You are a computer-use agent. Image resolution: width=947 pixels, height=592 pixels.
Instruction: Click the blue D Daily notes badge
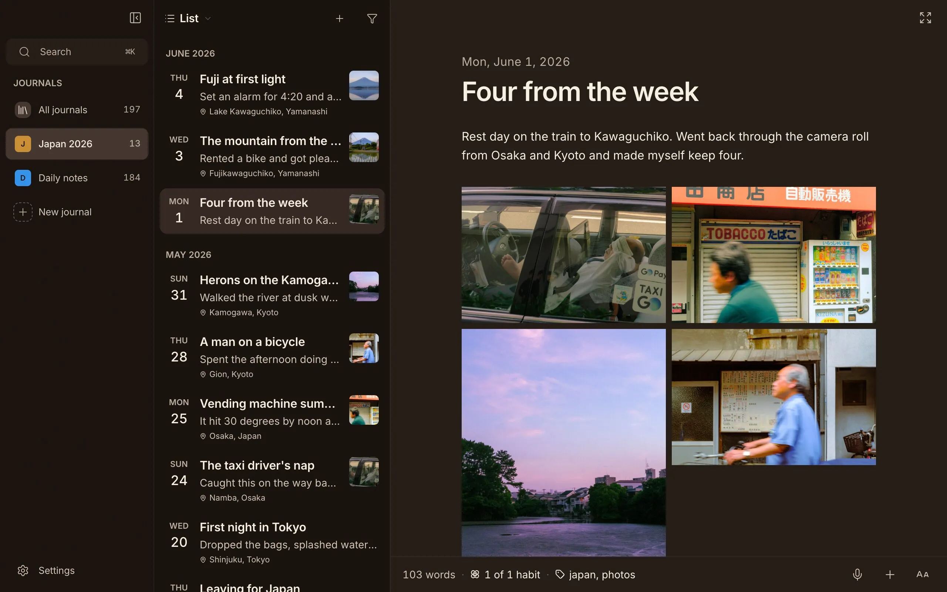pyautogui.click(x=23, y=178)
